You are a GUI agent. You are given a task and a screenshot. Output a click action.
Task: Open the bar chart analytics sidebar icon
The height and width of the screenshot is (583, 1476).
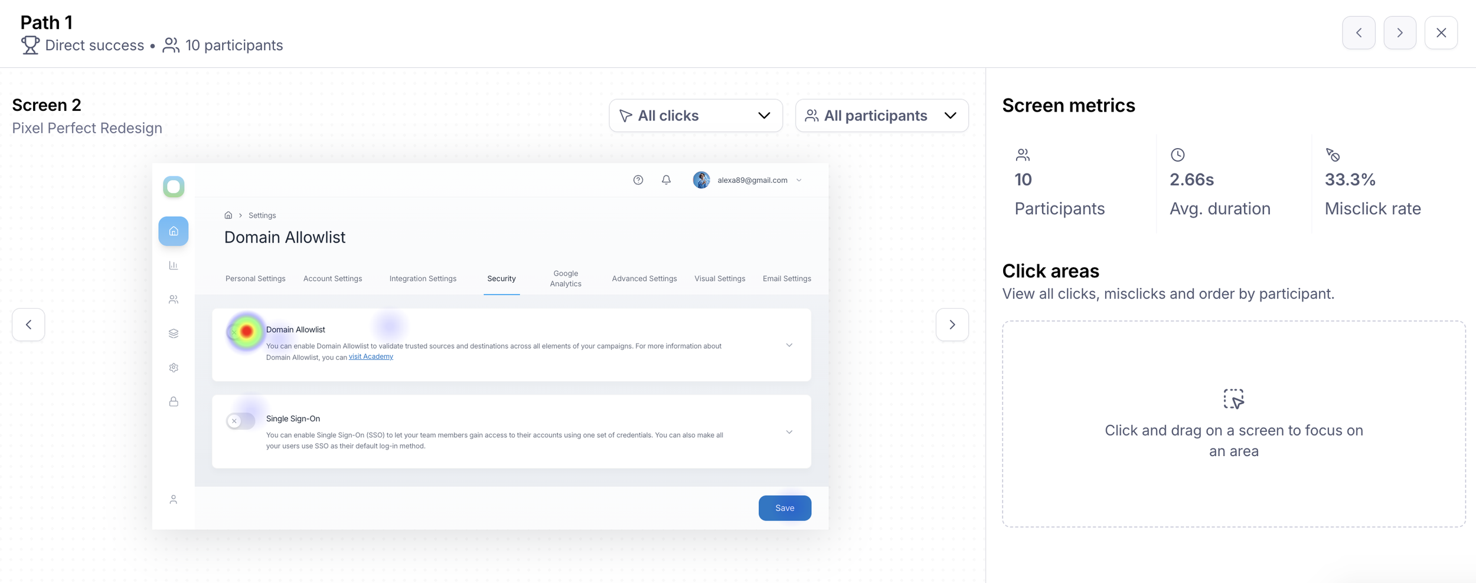click(x=174, y=266)
